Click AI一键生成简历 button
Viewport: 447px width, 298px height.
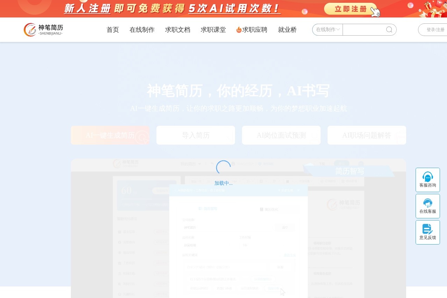[110, 135]
